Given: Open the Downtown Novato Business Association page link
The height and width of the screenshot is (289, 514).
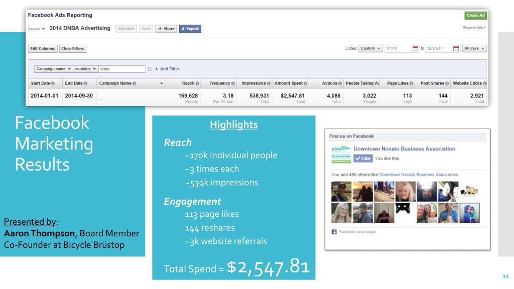Looking at the screenshot, I should (x=404, y=149).
